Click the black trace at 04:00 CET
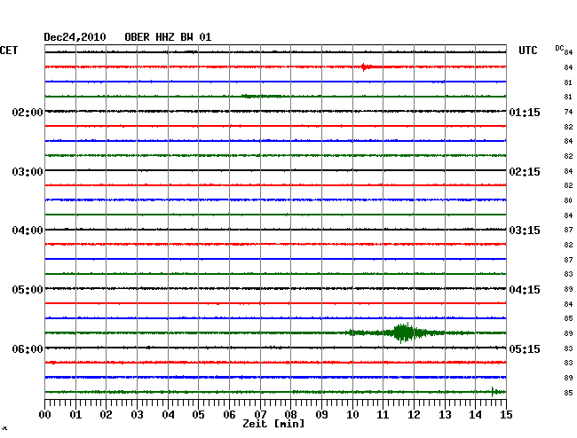Screen dimensions: 577x438 click(275, 230)
